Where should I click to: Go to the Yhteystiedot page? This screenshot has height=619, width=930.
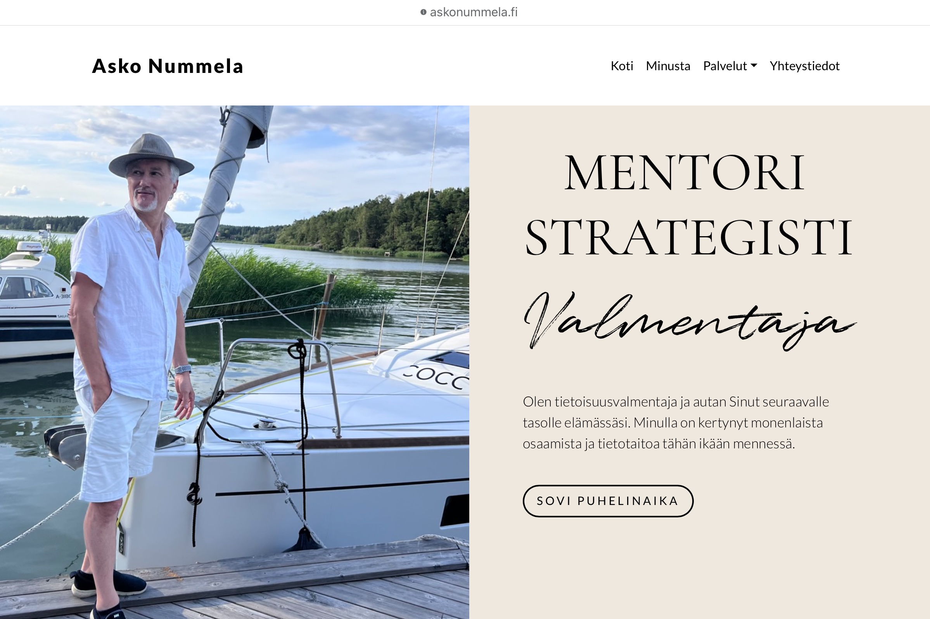click(804, 66)
